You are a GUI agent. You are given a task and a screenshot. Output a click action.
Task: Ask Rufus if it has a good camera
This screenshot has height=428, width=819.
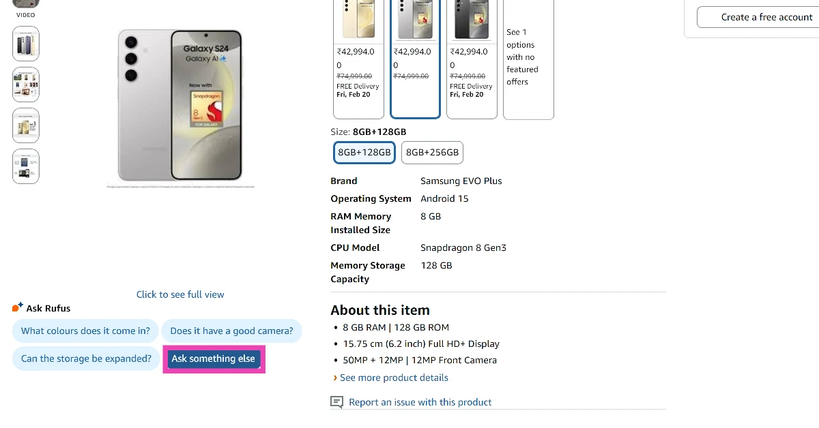point(232,331)
